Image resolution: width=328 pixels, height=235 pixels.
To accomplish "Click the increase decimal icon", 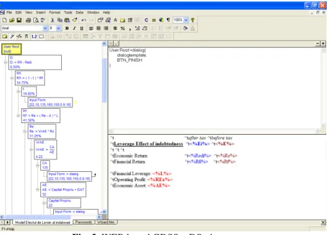I will pos(137,28).
